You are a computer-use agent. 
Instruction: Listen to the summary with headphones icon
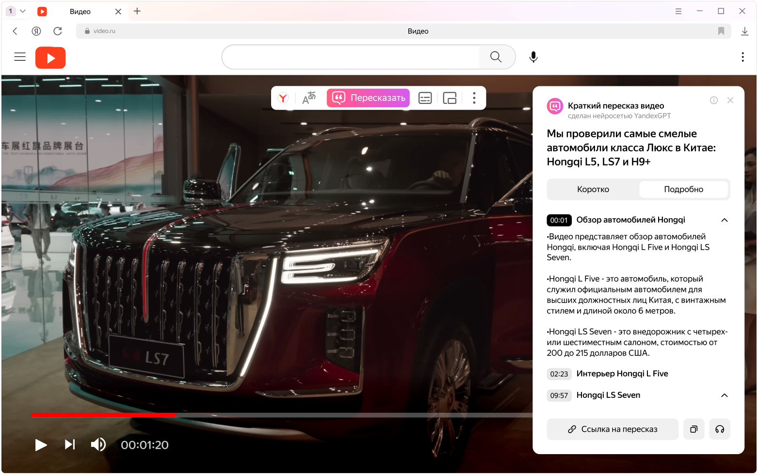point(720,429)
